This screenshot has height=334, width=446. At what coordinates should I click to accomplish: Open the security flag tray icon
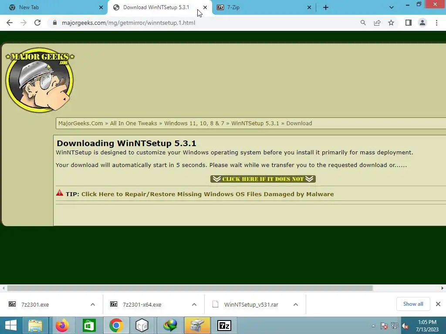[384, 326]
